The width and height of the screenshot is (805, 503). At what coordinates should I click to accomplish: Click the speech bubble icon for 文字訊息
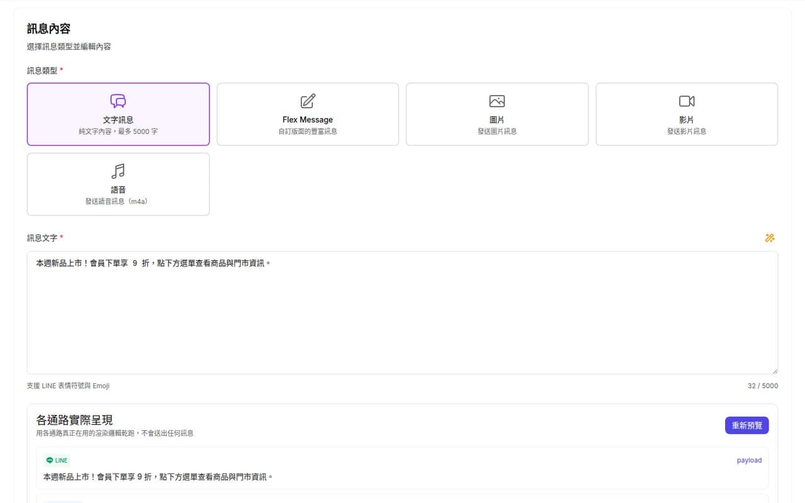(118, 101)
